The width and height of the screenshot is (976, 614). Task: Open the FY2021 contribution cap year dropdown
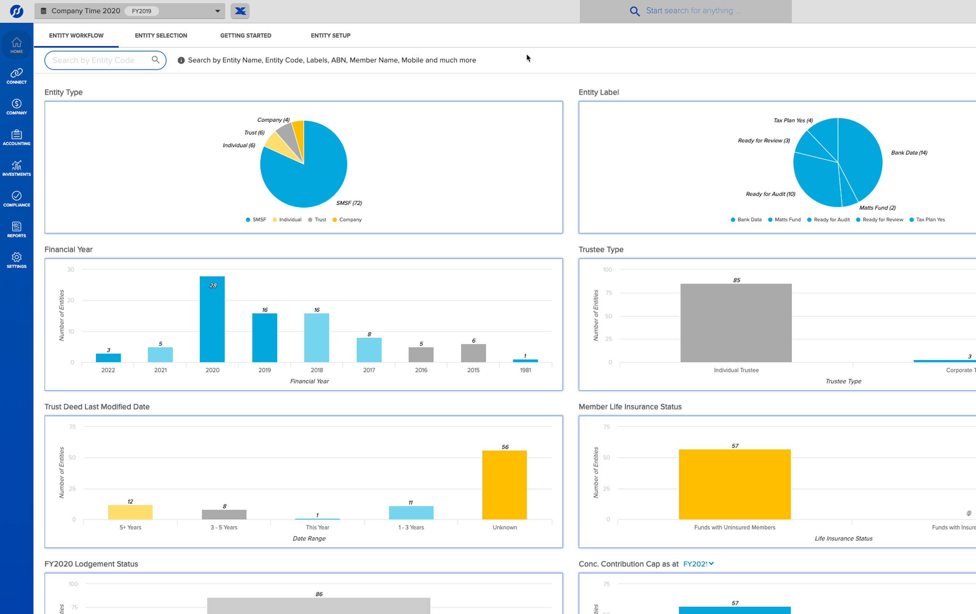tap(698, 564)
